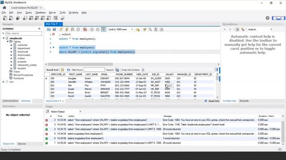Open the Action Output dropdown
This screenshot has width=286, height=160.
(66, 112)
